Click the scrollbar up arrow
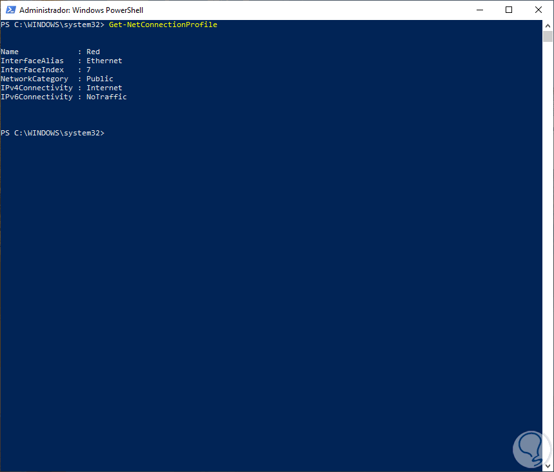Screen dimensions: 554x472 [x=548, y=25]
